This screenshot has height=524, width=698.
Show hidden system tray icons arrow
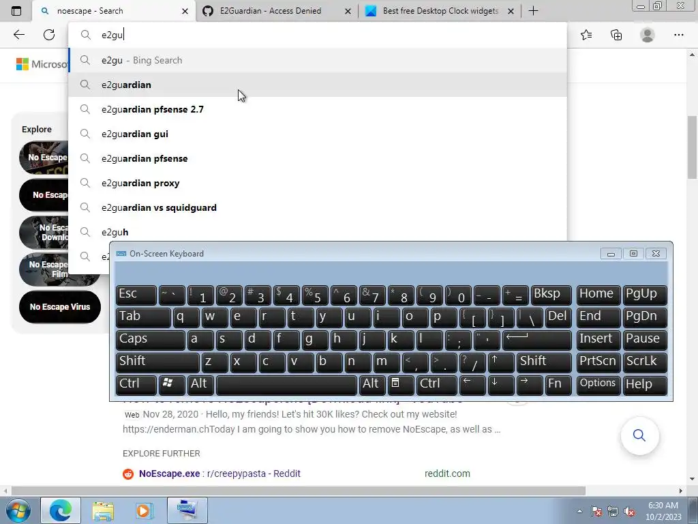click(x=579, y=511)
